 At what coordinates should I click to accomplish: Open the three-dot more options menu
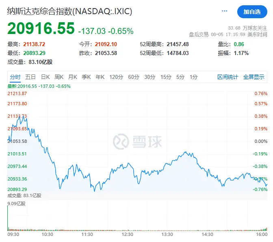pos(224,11)
